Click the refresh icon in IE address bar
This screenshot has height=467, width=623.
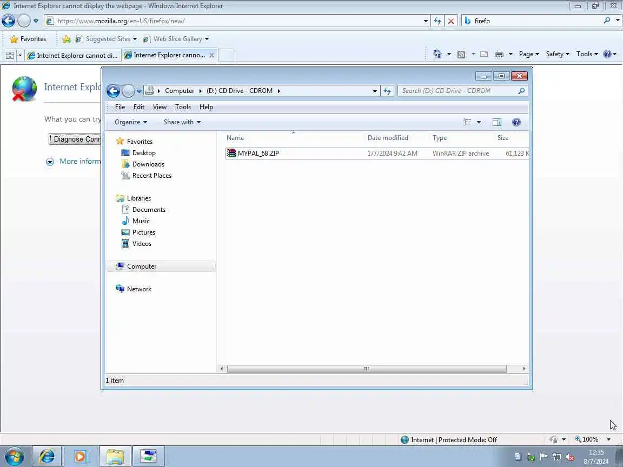(x=438, y=21)
